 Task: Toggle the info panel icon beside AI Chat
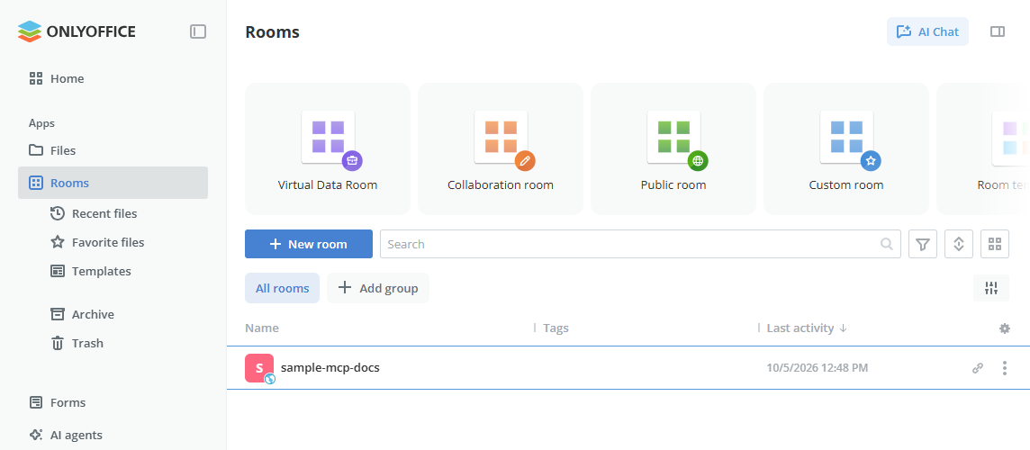(998, 31)
